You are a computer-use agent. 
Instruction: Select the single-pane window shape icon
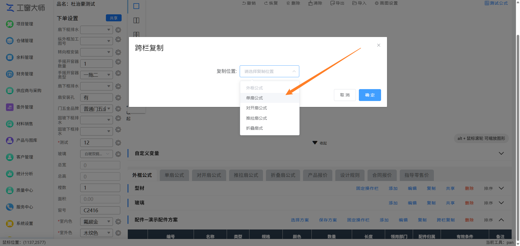136,6
